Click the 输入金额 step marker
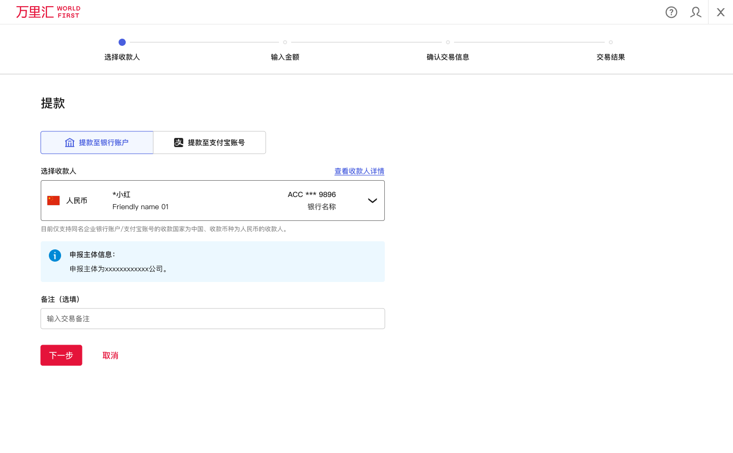The width and height of the screenshot is (733, 453). point(285,42)
